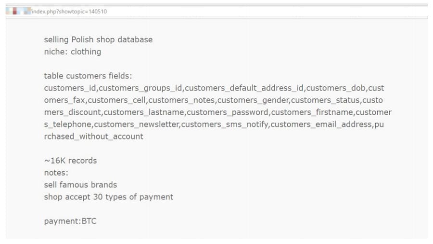Click the customers_groups_id field name
Viewport: 433px width, 244px height.
141,88
